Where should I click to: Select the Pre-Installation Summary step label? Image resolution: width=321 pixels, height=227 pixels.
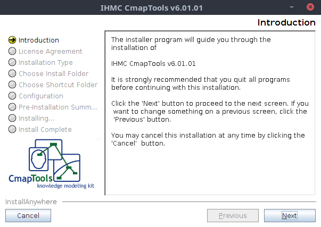[x=58, y=107]
